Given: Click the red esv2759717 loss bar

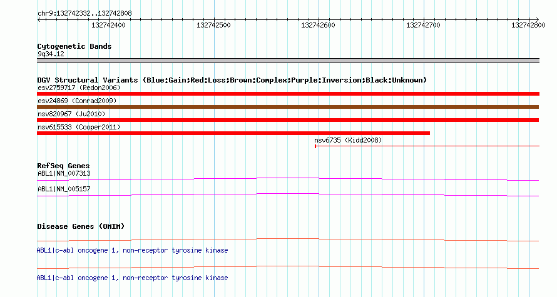Looking at the screenshot, I should (x=288, y=94).
